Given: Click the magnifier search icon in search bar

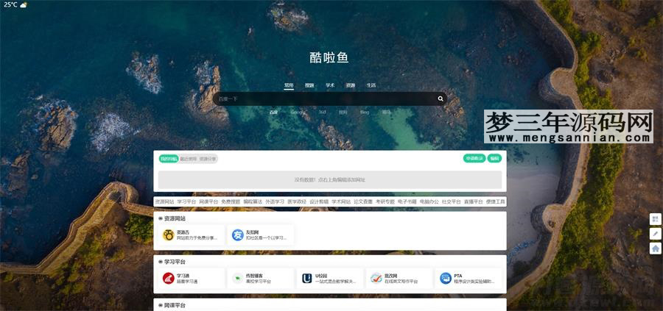Looking at the screenshot, I should click(x=441, y=99).
